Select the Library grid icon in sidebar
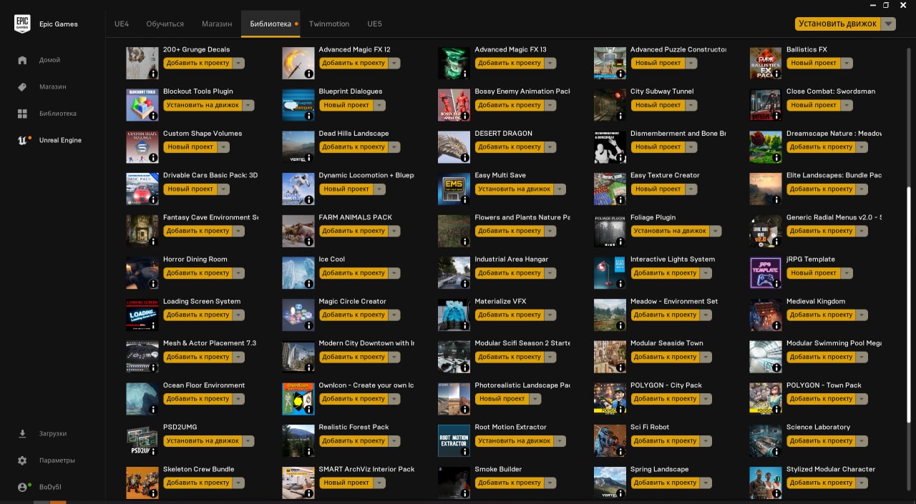This screenshot has height=504, width=916. (x=22, y=114)
